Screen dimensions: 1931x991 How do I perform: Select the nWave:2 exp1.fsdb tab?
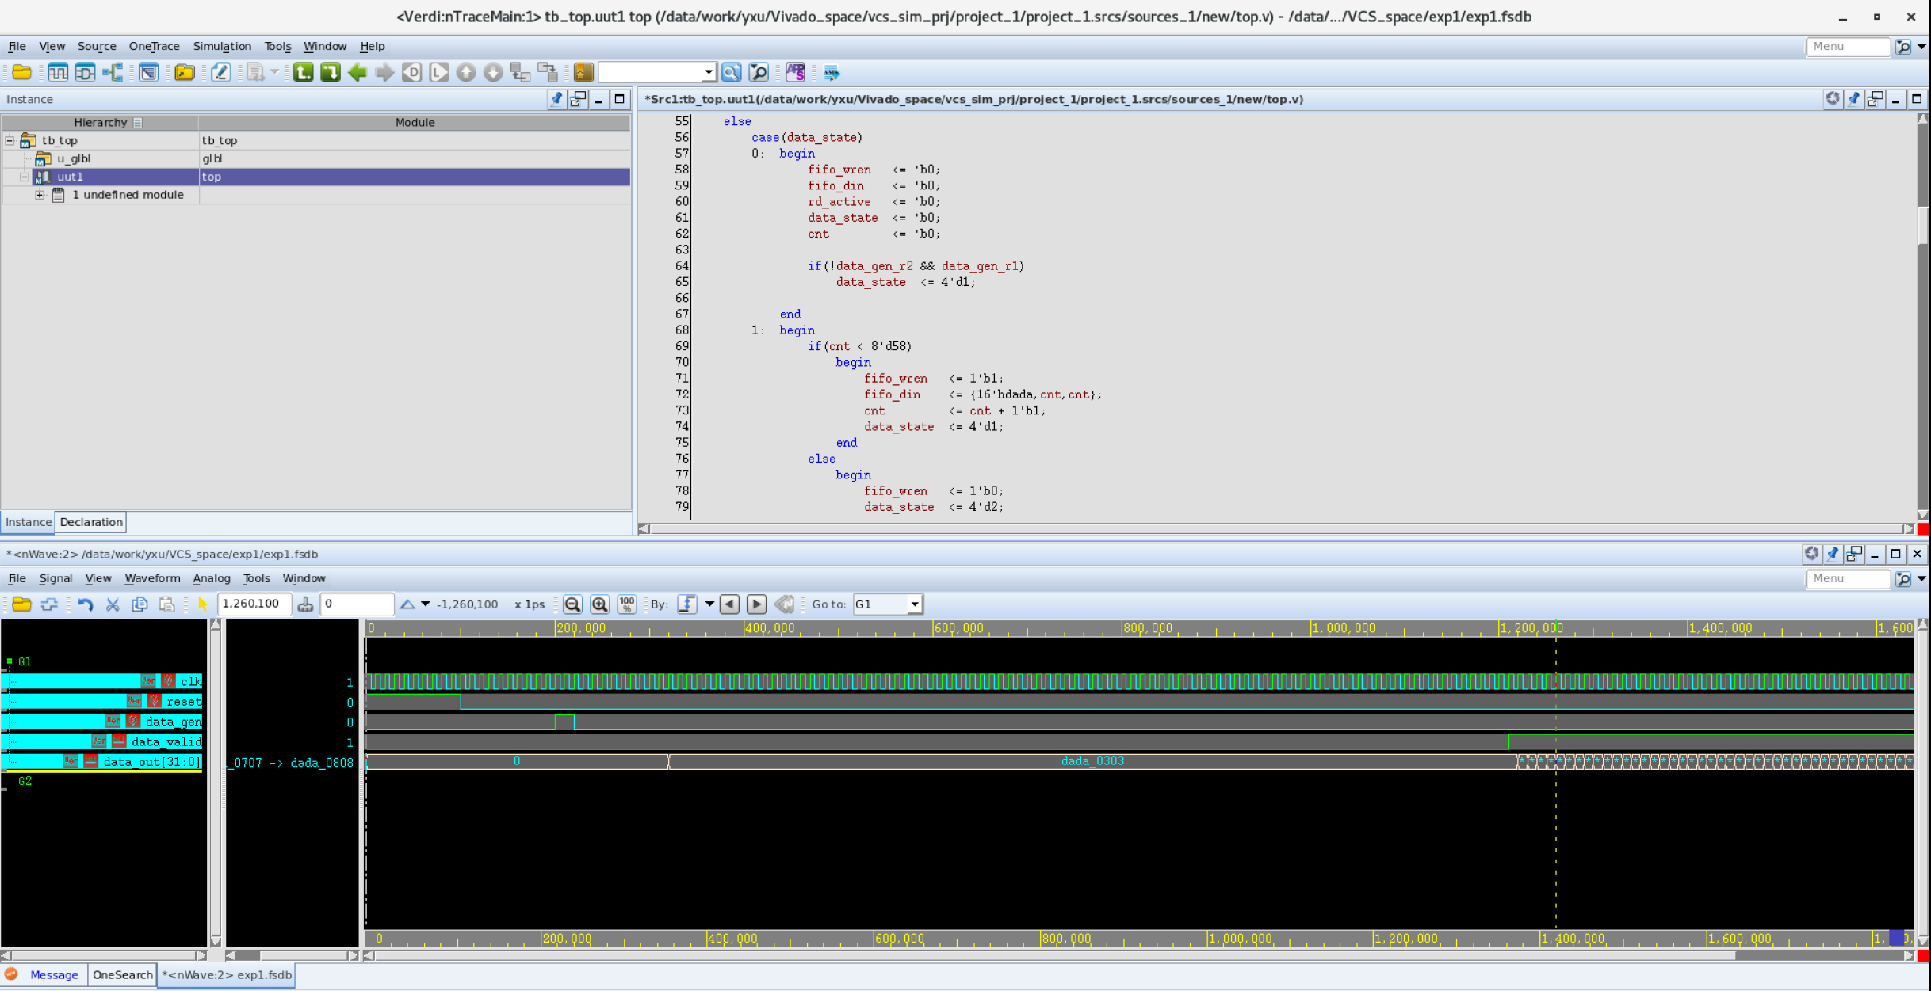point(227,975)
